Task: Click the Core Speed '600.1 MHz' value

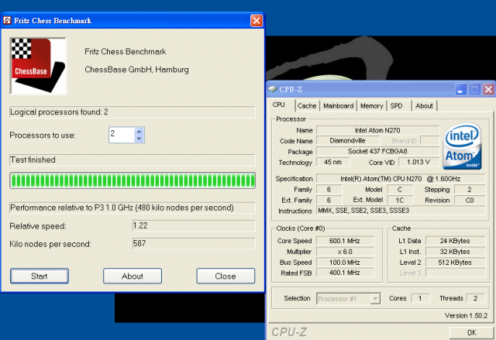Action: point(345,241)
